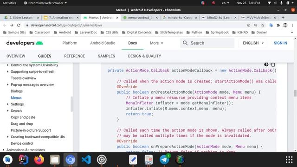
Task: Click the search magnifier icon
Action: pyautogui.click(x=185, y=43)
